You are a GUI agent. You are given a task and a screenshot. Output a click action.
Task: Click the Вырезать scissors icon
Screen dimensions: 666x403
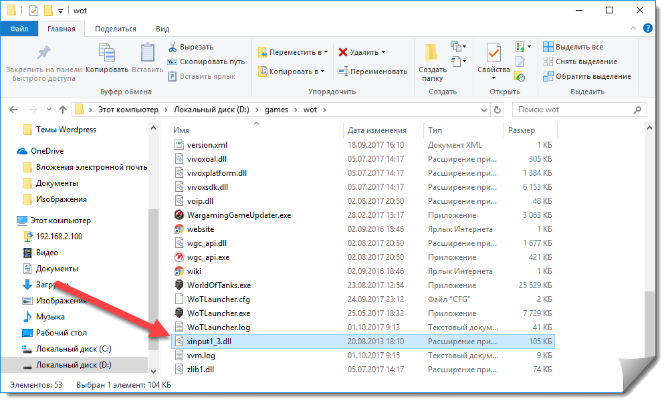tap(172, 47)
